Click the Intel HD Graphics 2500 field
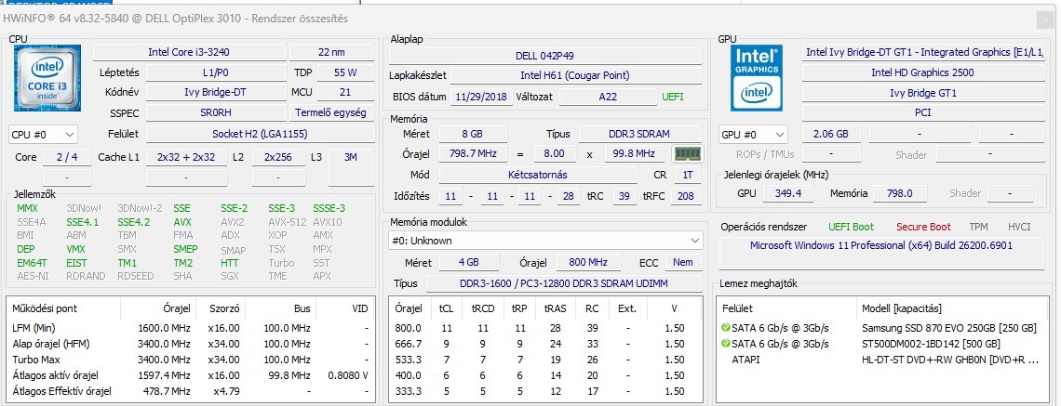Viewport: 1061px width, 406px height. [x=922, y=72]
